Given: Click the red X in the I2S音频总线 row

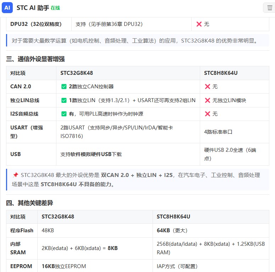Looking at the screenshot, I should [208, 114].
